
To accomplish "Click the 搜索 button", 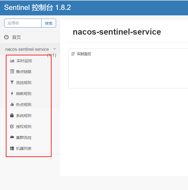I will [49, 23].
